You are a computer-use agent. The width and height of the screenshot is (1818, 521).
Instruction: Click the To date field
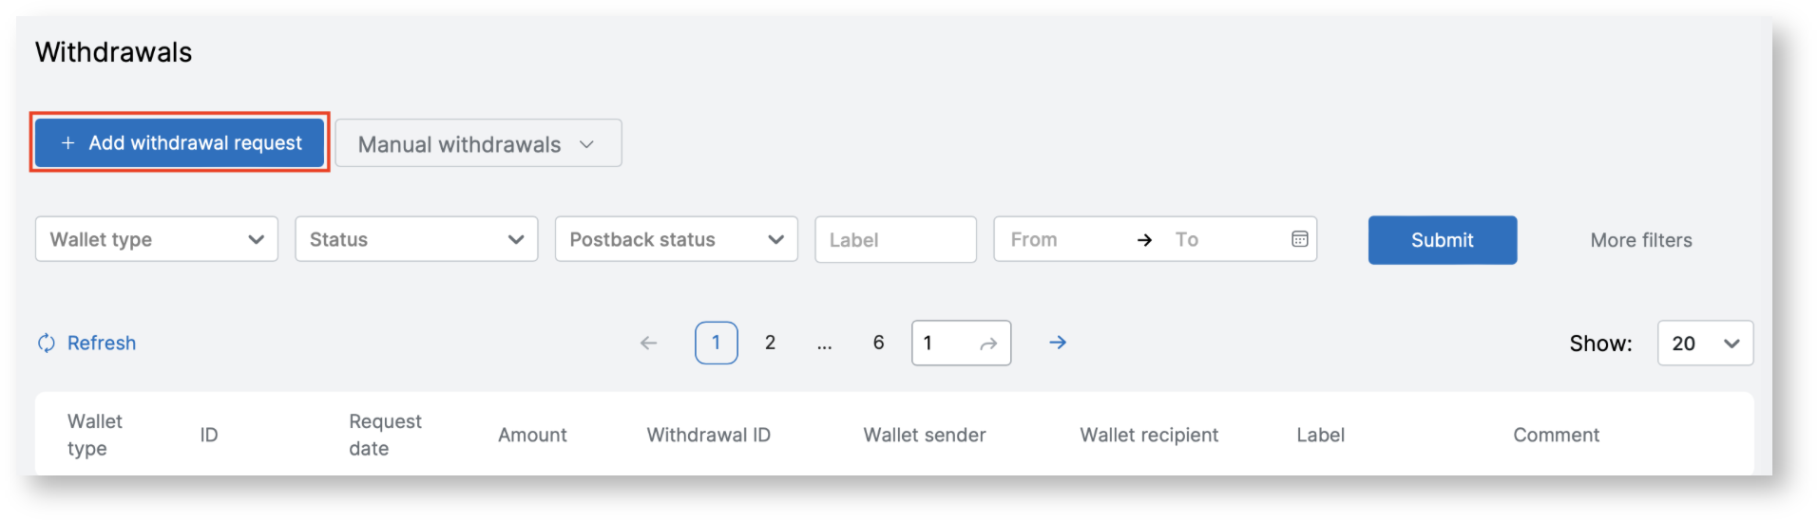tap(1221, 240)
